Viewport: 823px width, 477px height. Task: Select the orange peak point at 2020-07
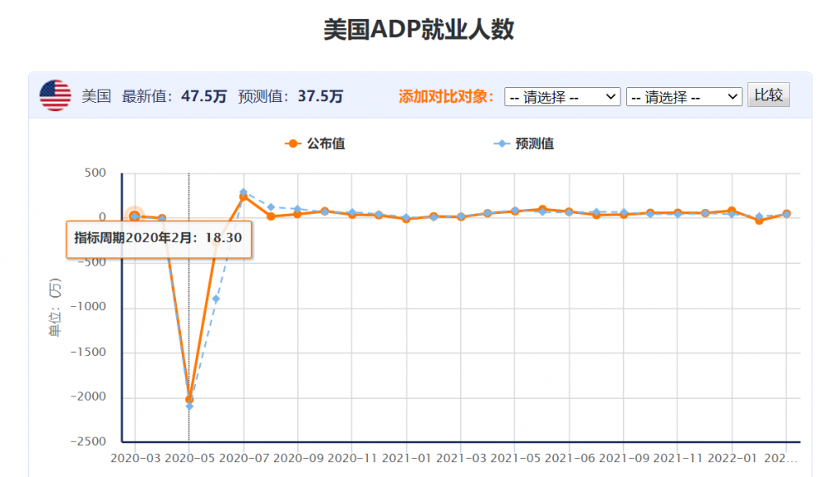pos(244,197)
